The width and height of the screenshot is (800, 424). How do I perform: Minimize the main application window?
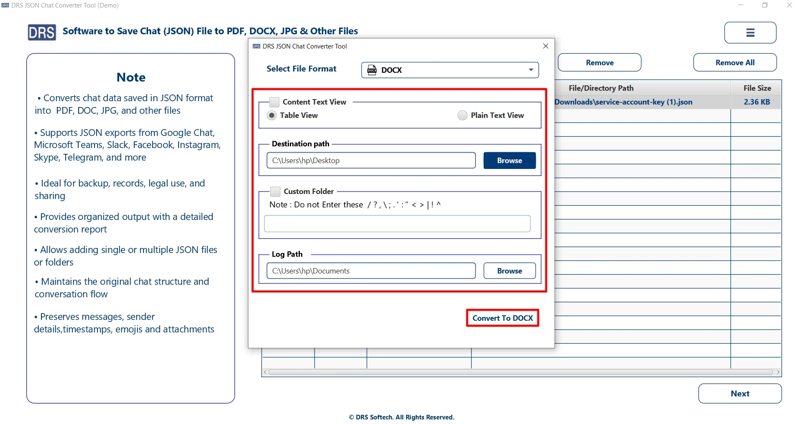741,5
